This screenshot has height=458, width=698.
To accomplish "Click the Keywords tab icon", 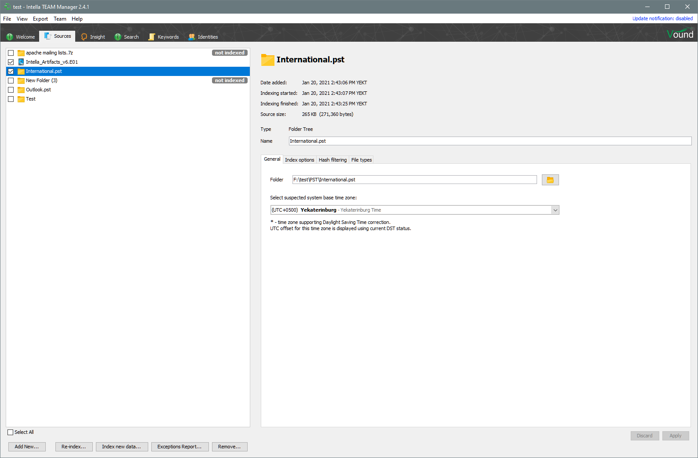I will click(152, 37).
